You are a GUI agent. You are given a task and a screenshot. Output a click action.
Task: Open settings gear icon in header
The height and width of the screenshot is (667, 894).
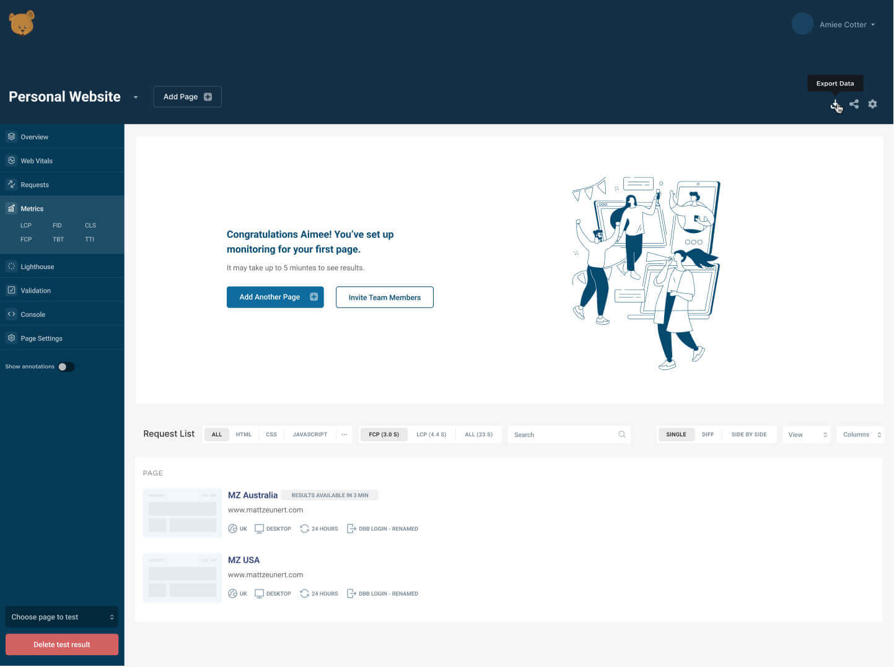(872, 104)
